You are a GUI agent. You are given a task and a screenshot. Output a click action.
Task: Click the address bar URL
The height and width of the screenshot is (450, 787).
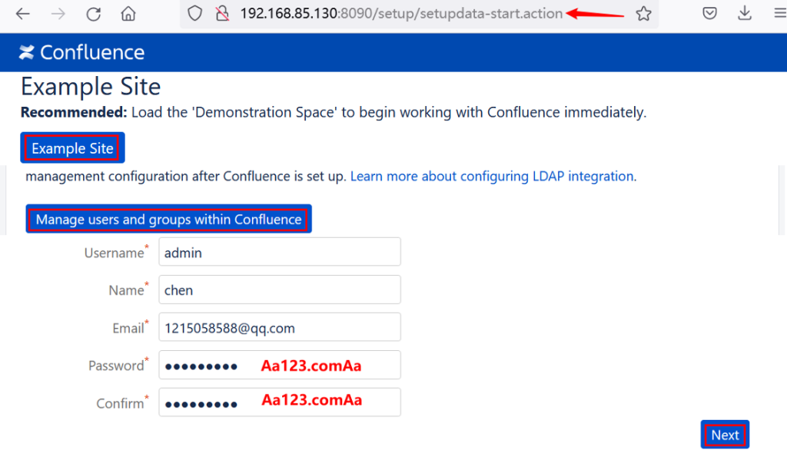point(401,14)
